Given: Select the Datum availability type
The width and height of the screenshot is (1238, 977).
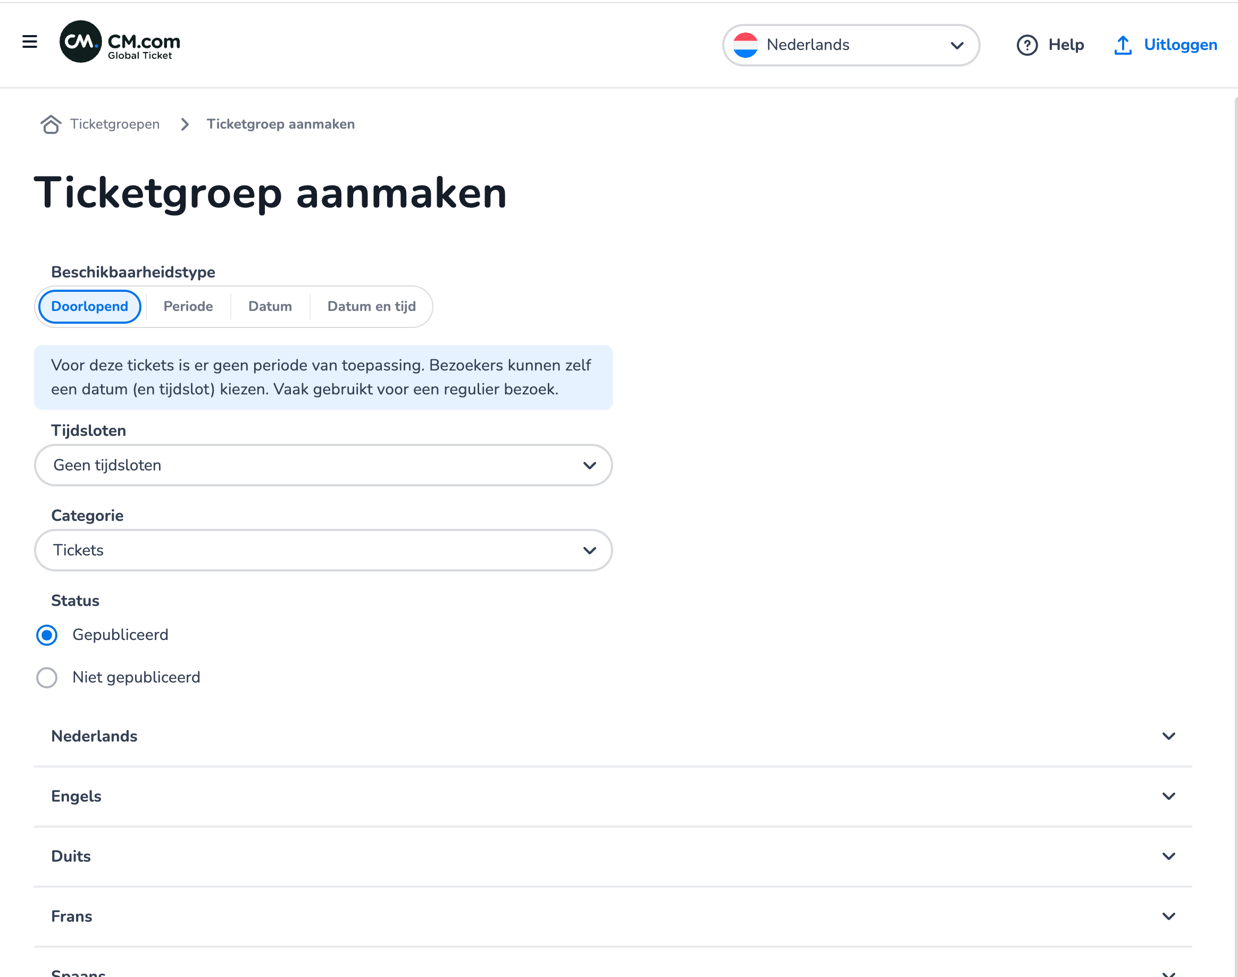Looking at the screenshot, I should click(270, 307).
